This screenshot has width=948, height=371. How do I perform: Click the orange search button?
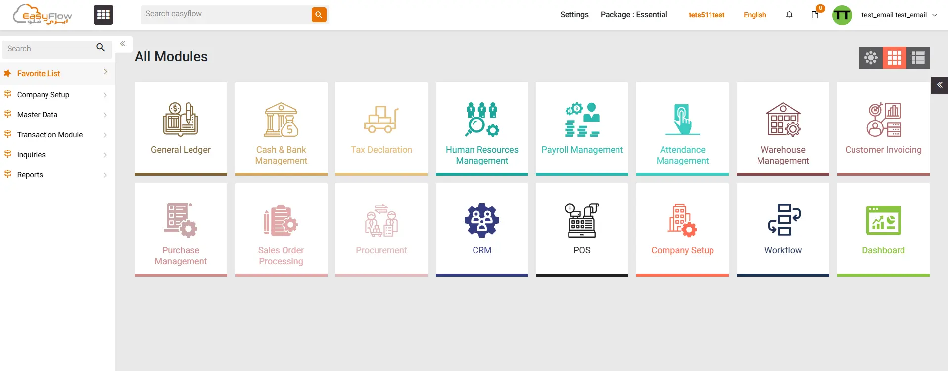(x=319, y=15)
